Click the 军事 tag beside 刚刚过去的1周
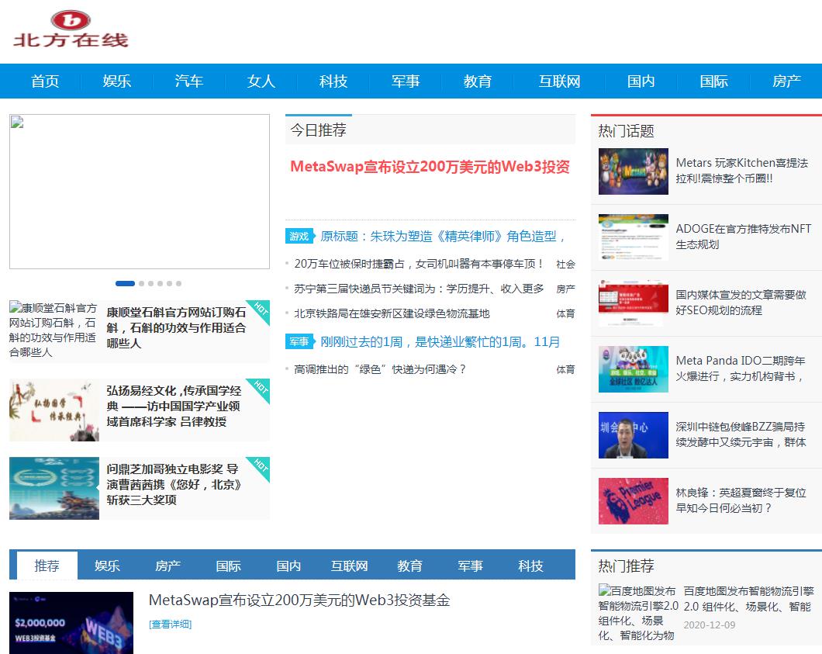The width and height of the screenshot is (822, 654). [299, 341]
